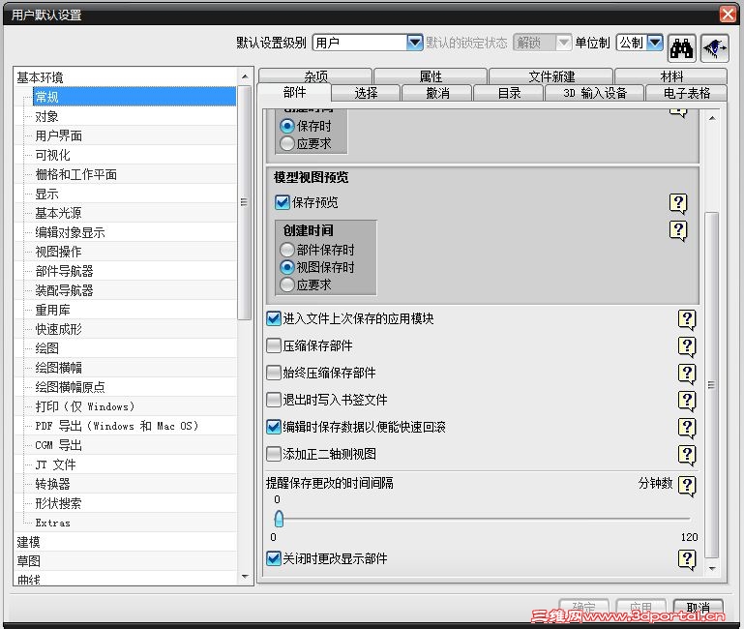Image resolution: width=744 pixels, height=629 pixels.
Task: Open help icon beside 创建时间 group
Action: point(678,230)
